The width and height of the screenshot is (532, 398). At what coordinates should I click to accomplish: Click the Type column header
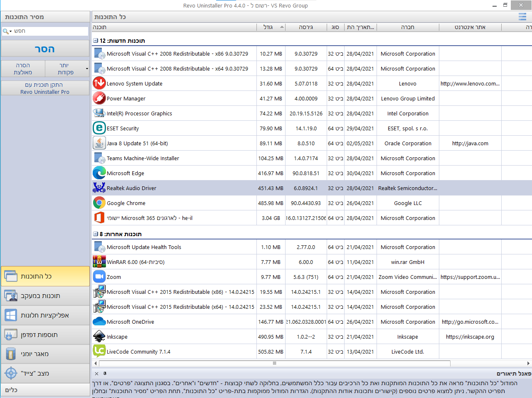tap(335, 27)
